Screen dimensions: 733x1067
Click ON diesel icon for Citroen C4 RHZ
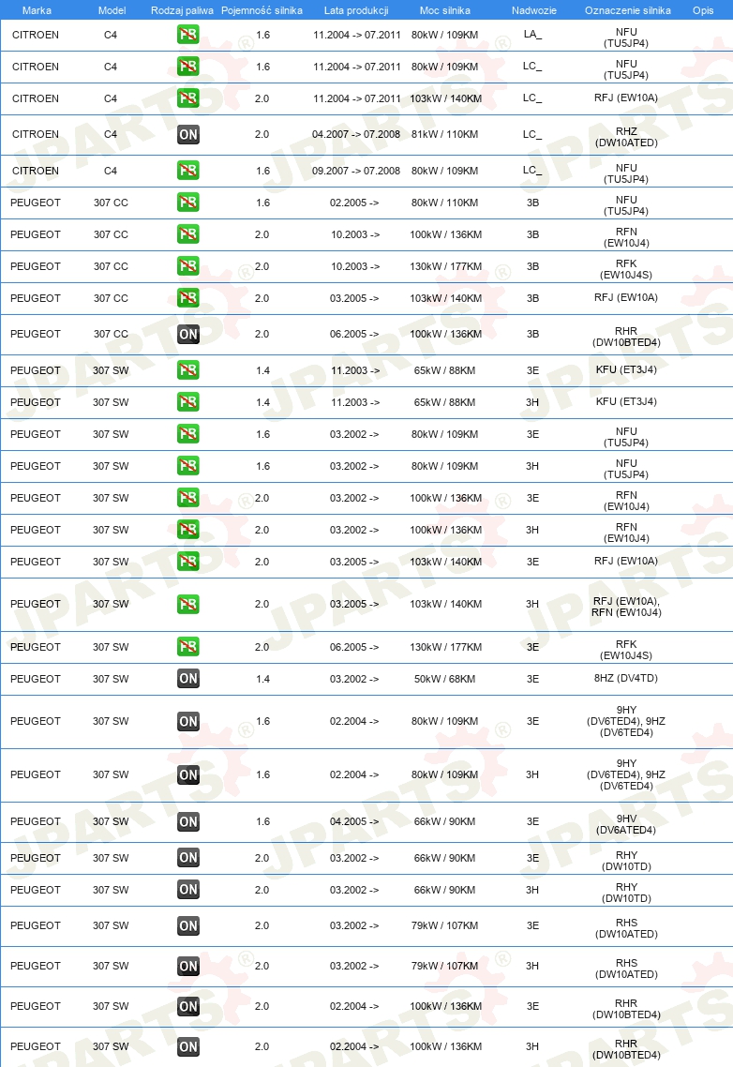(187, 135)
